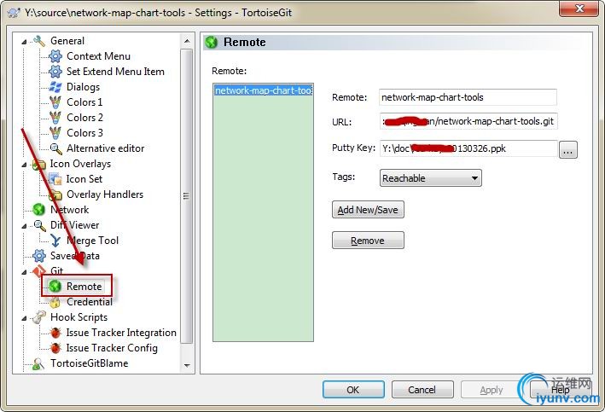This screenshot has height=412, width=605.
Task: Click the Diff Viewer magnifier icon
Action: click(x=39, y=225)
